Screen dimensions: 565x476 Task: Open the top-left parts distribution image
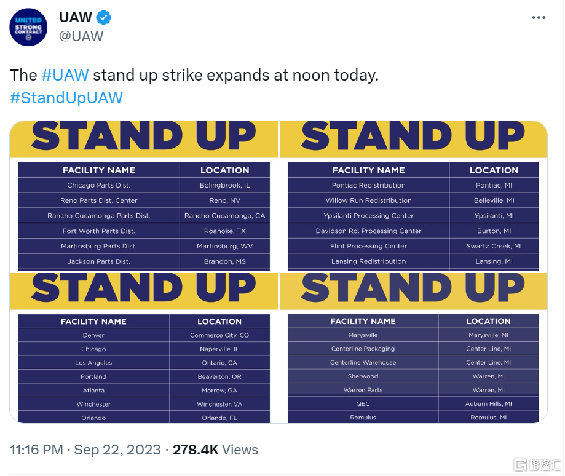point(144,196)
